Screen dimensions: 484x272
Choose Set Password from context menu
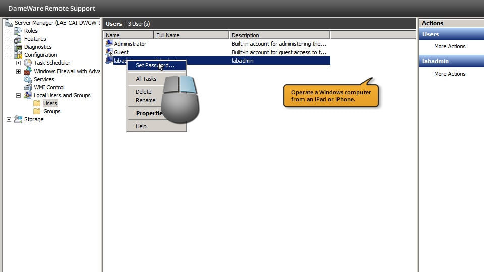click(156, 65)
